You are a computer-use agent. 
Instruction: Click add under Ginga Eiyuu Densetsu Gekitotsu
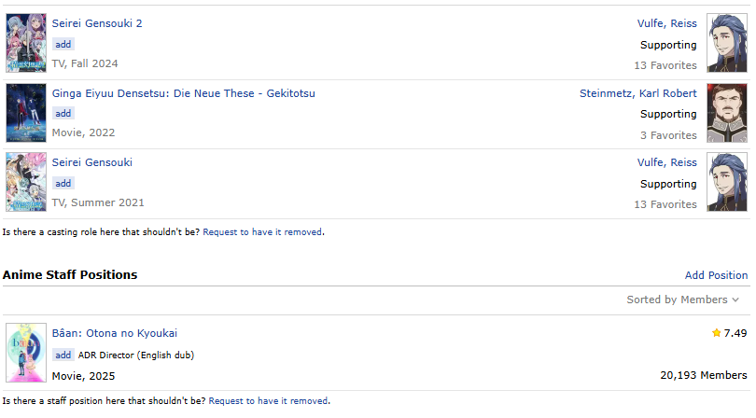pyautogui.click(x=63, y=113)
